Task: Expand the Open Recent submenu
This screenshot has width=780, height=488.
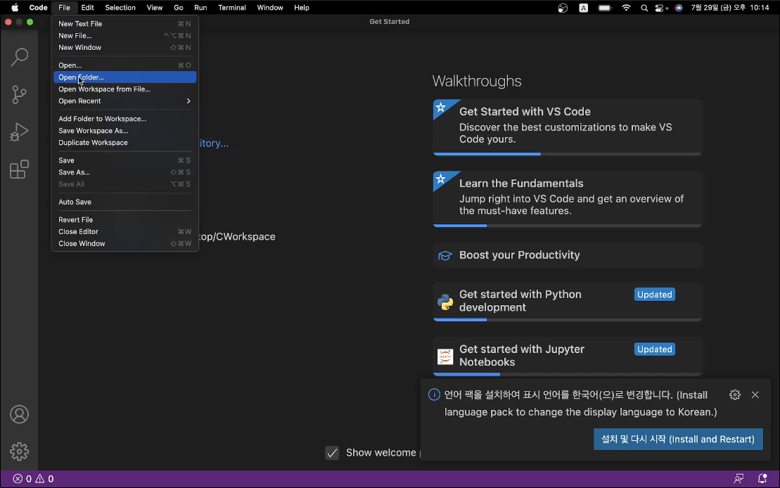Action: 125,101
